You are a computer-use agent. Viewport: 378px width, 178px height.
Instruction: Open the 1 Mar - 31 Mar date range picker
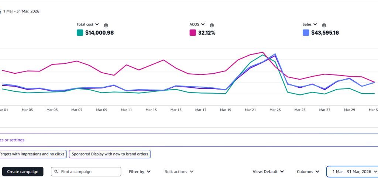[353, 171]
